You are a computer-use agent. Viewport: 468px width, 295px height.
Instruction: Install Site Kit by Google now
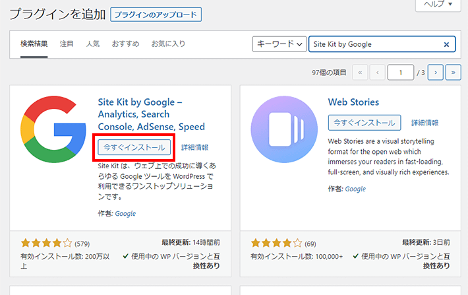click(x=134, y=147)
